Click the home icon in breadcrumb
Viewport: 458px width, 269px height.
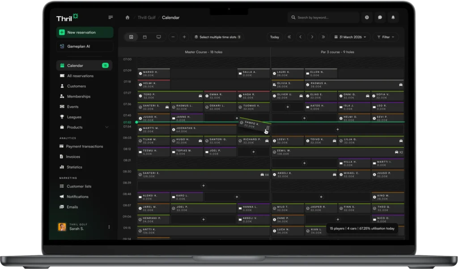point(127,17)
